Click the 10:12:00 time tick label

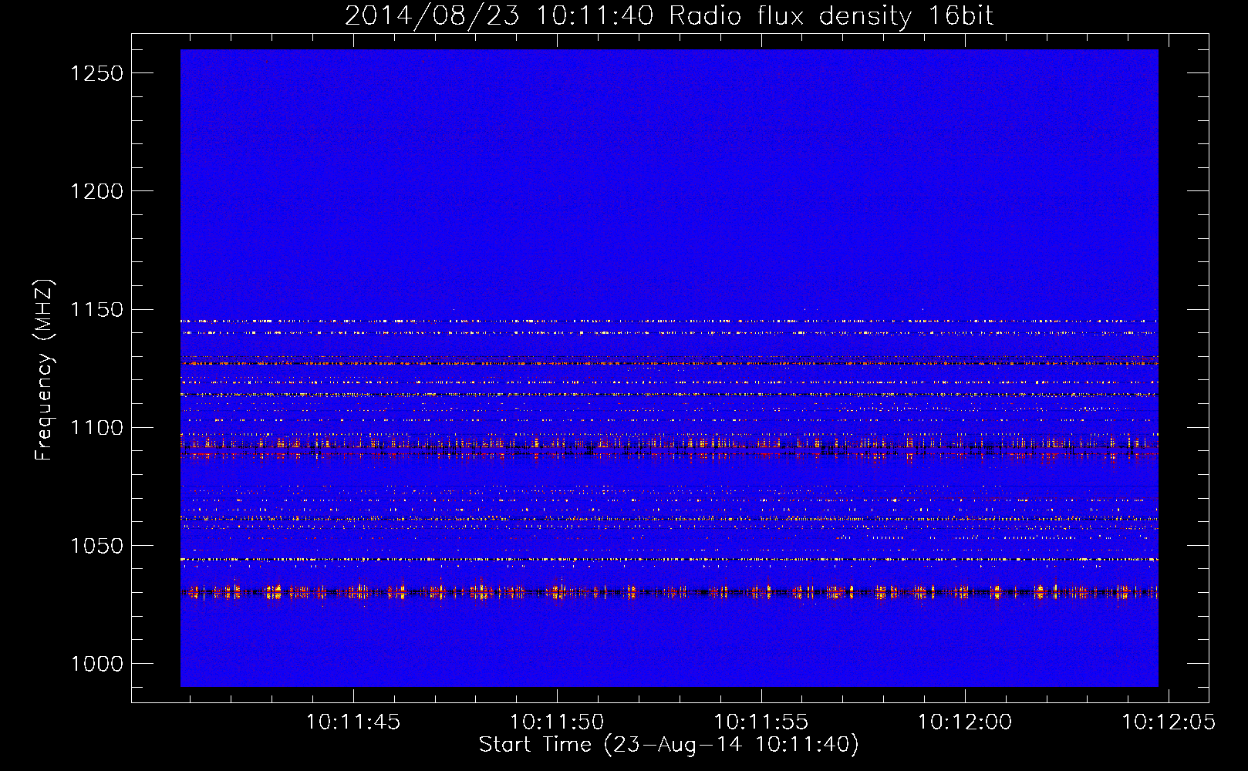click(964, 722)
